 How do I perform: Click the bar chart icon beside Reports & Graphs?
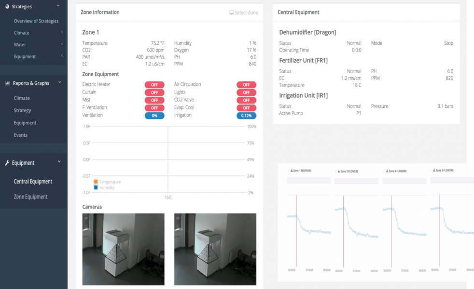[x=7, y=83]
